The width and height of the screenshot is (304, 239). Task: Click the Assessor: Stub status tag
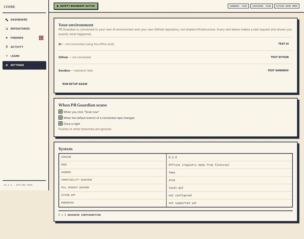[262, 6]
